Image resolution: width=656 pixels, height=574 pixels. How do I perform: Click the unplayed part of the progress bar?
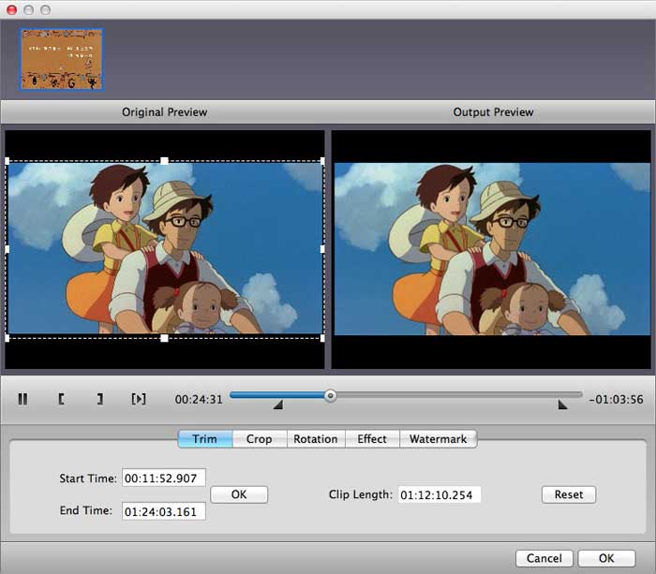pos(458,394)
